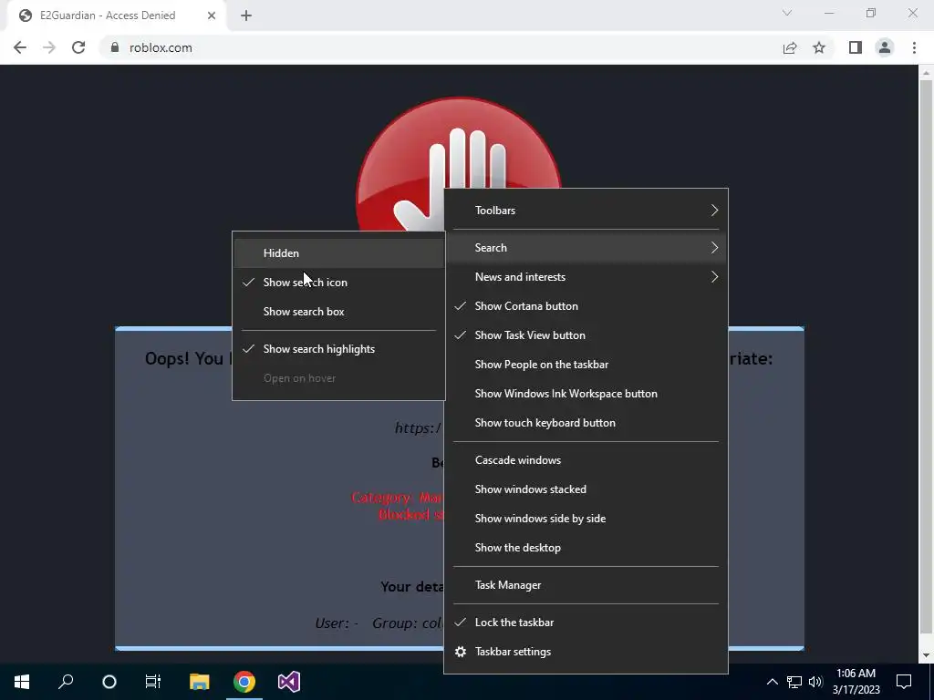Click the scrollbar up arrow
The height and width of the screenshot is (700, 934).
[926, 73]
